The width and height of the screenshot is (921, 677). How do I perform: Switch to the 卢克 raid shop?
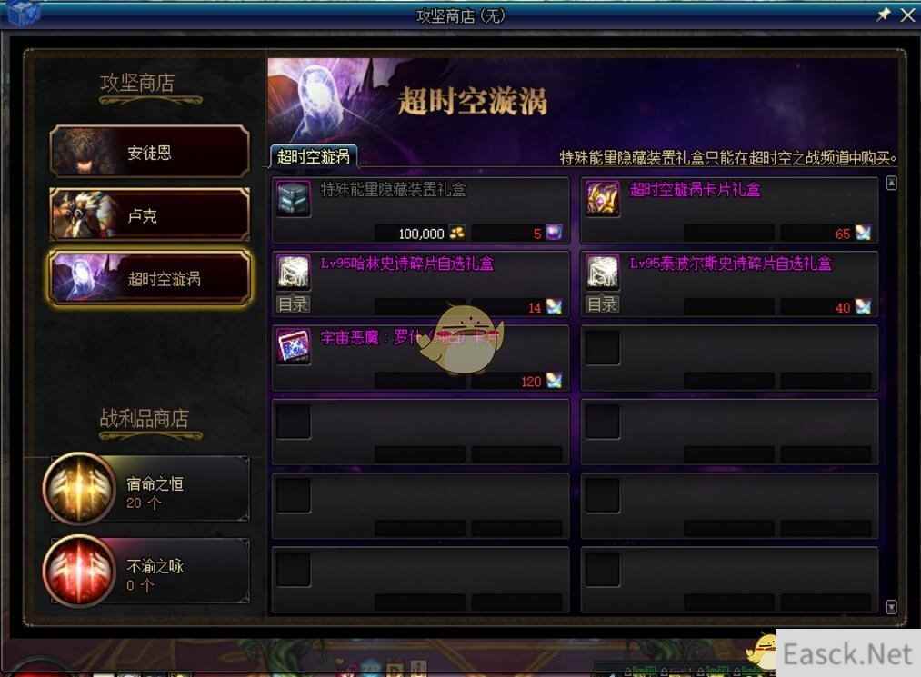pos(150,214)
